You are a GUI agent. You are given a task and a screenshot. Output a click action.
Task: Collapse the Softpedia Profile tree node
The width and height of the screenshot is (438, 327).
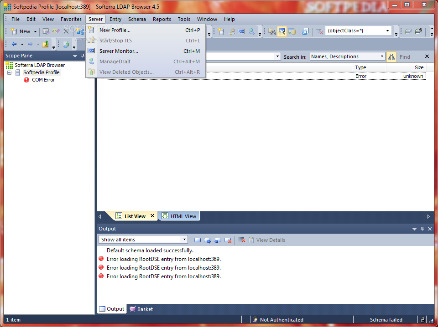(10, 72)
